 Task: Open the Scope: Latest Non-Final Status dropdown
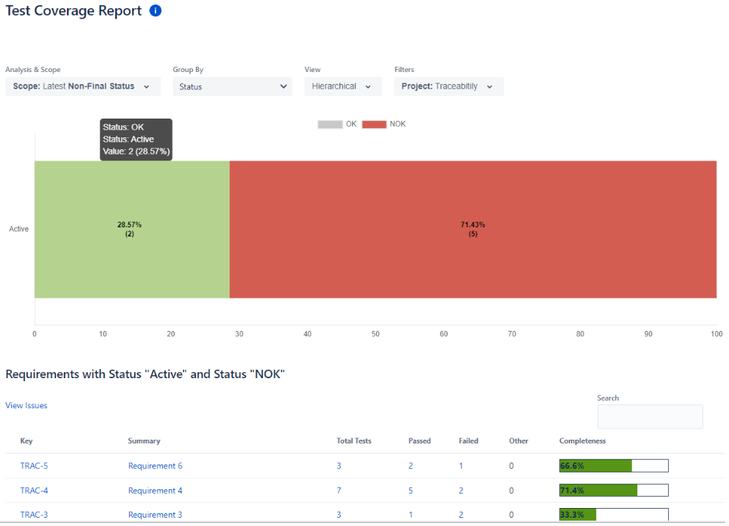coord(83,86)
